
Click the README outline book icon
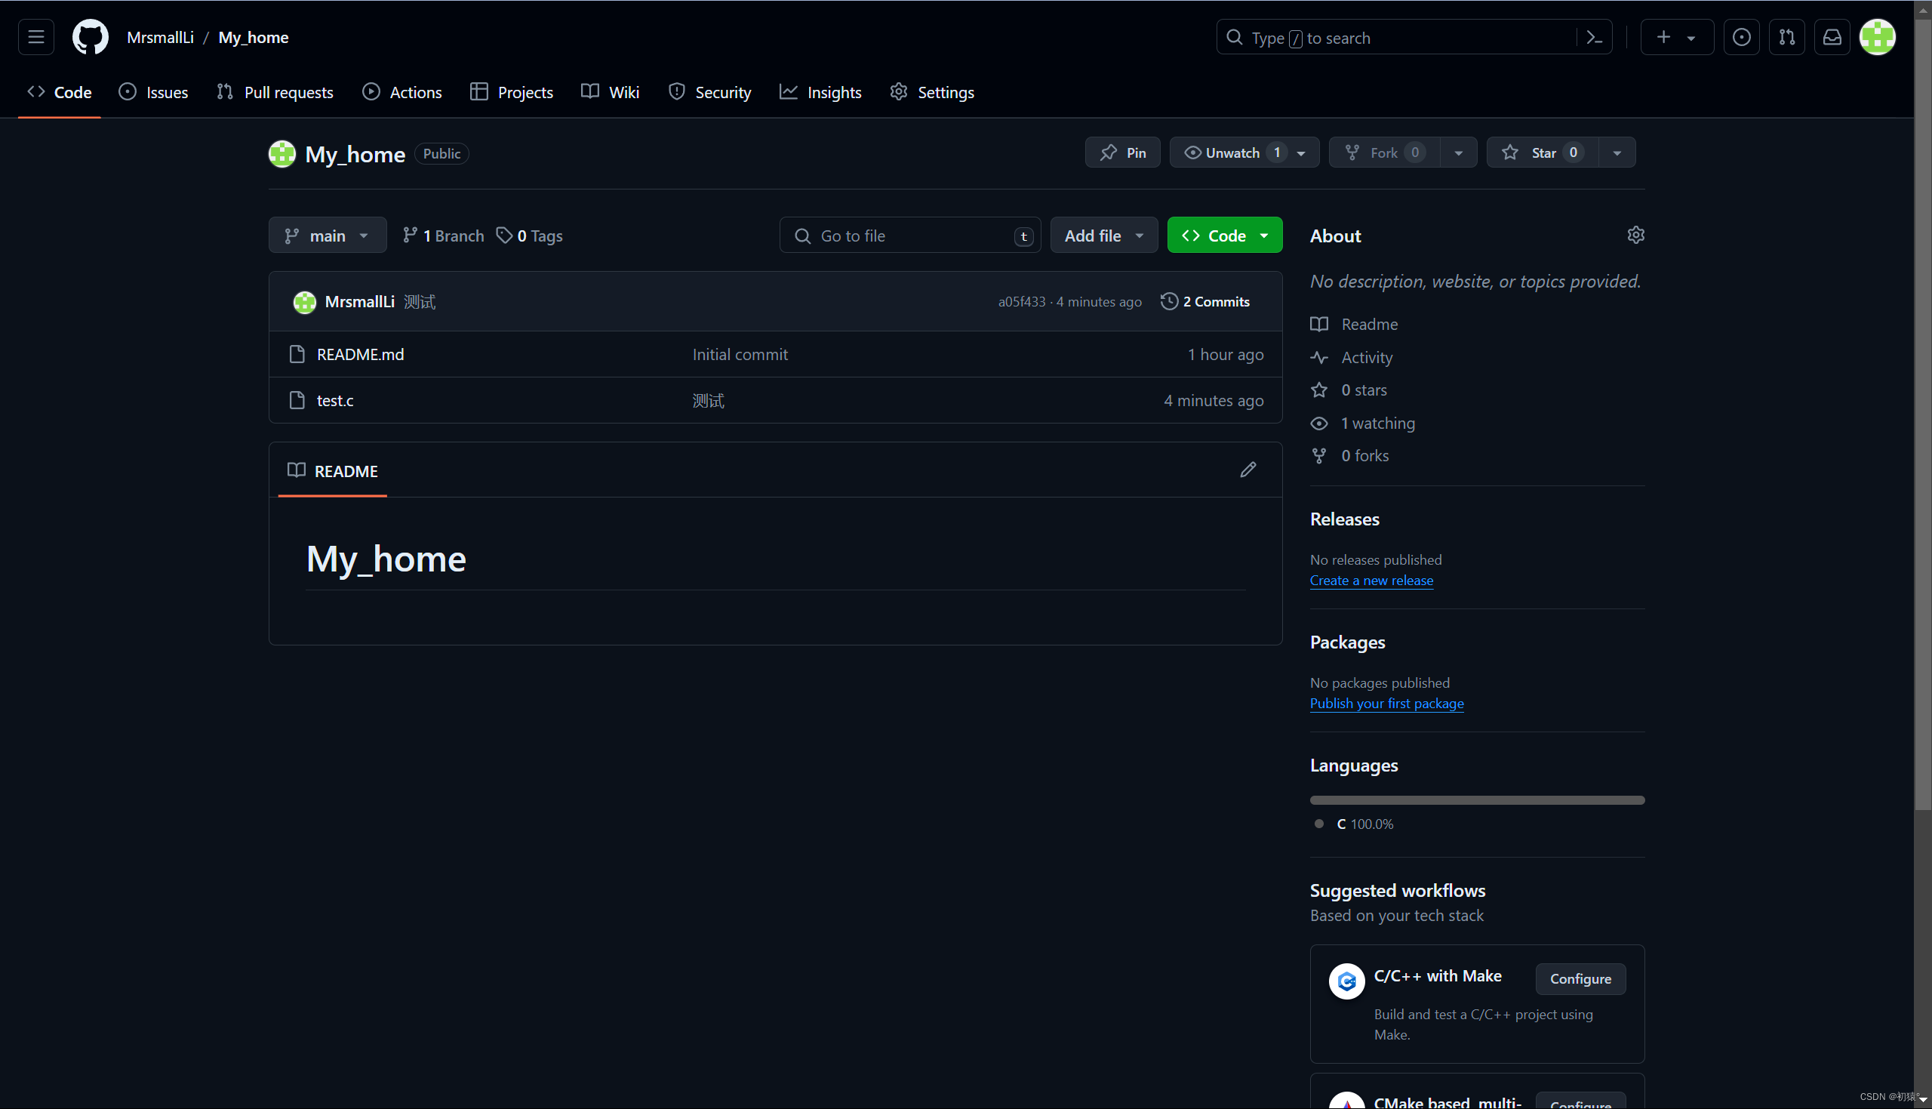point(296,470)
